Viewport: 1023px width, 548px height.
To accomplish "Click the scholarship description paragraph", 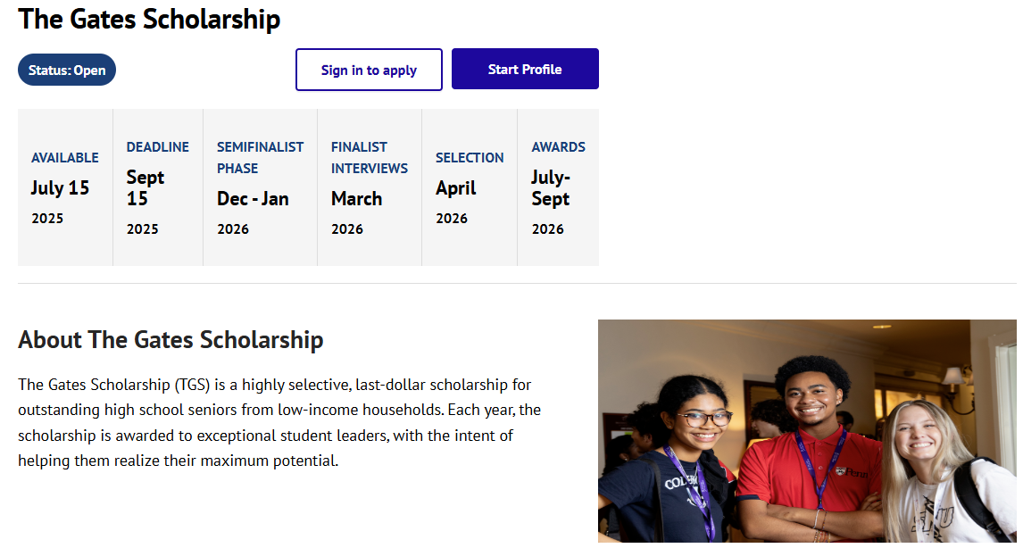I will pos(279,422).
